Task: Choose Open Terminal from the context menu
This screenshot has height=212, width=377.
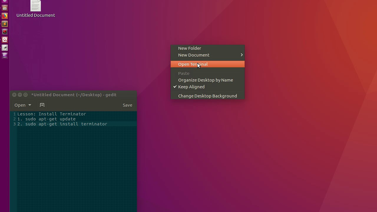Action: (x=208, y=64)
